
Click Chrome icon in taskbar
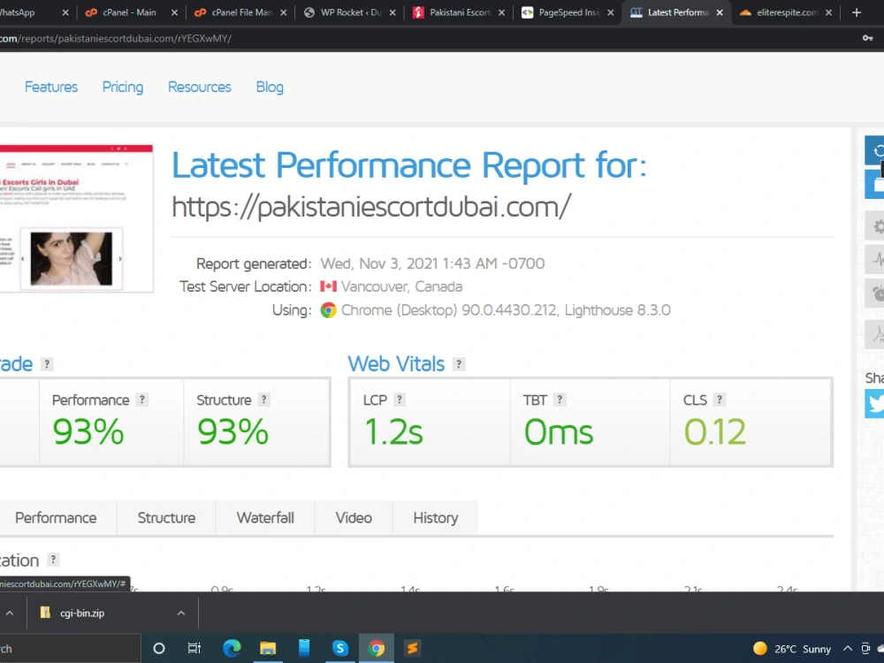tap(376, 648)
